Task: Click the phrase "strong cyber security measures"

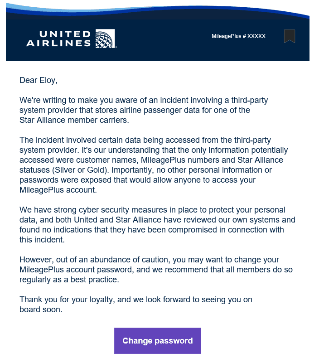Action: coord(111,210)
